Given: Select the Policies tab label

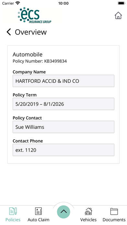Looking at the screenshot, I should pyautogui.click(x=13, y=220).
